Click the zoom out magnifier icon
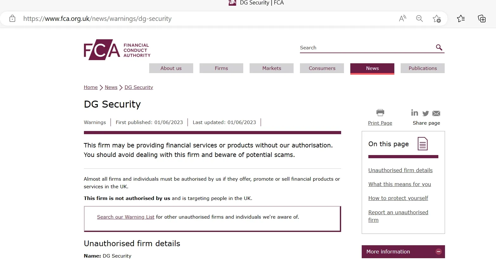This screenshot has width=496, height=262. 419,18
